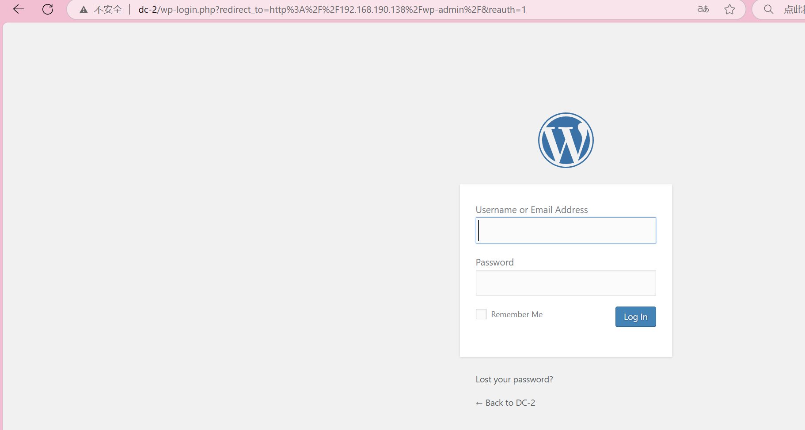Click the Username or Email Address label

[x=532, y=210]
